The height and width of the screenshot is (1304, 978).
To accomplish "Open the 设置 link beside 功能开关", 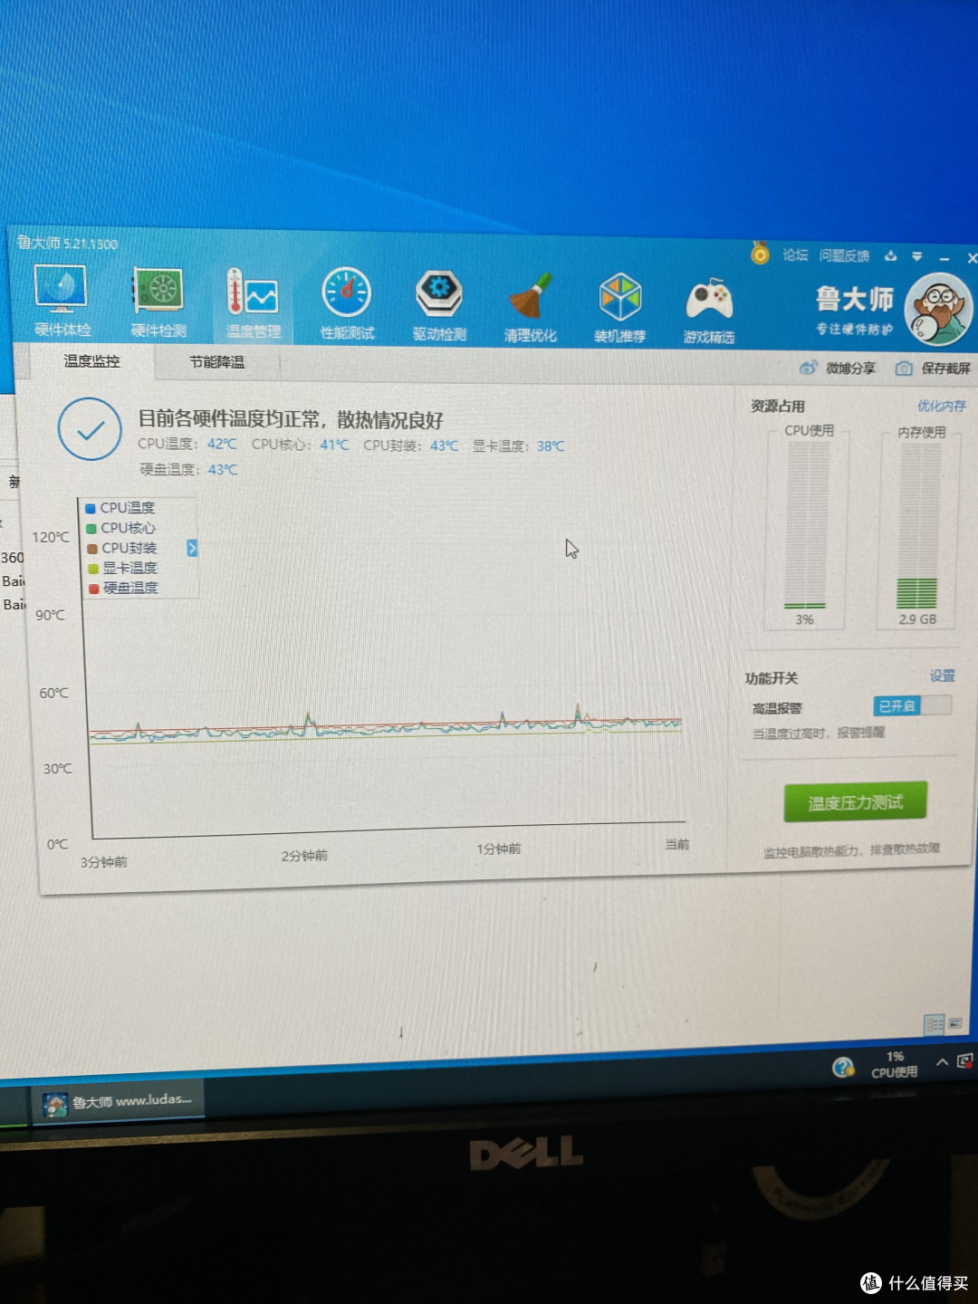I will tap(943, 676).
